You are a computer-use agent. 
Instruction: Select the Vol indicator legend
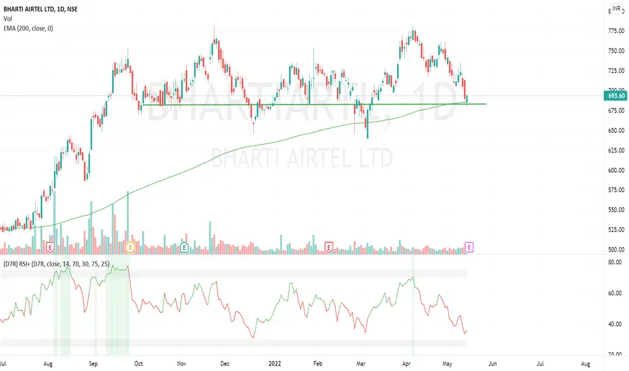coord(7,18)
